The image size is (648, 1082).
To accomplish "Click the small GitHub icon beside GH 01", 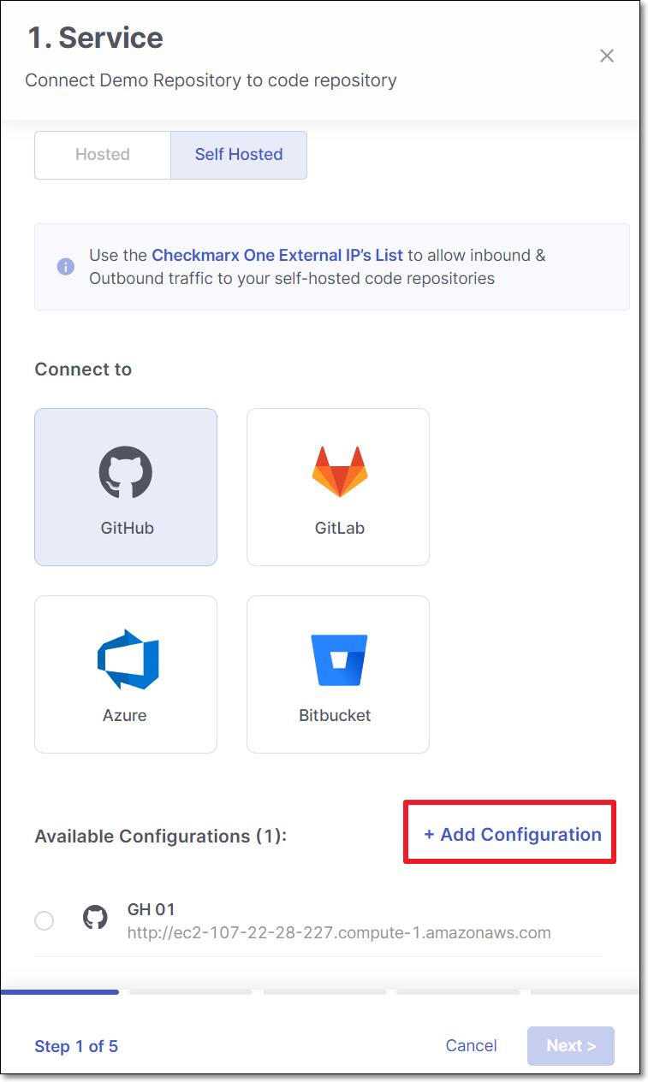I will coord(95,919).
